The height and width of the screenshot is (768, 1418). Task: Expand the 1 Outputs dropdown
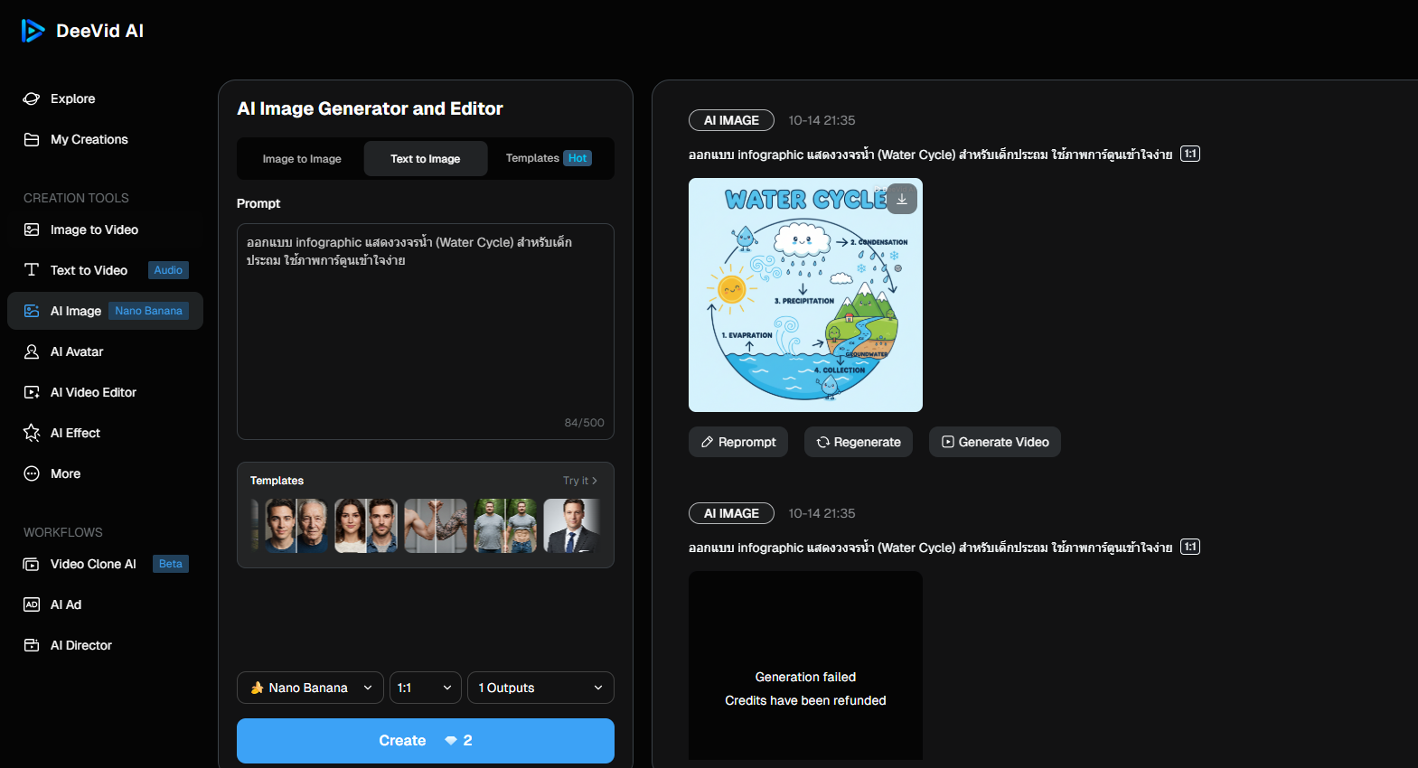540,688
